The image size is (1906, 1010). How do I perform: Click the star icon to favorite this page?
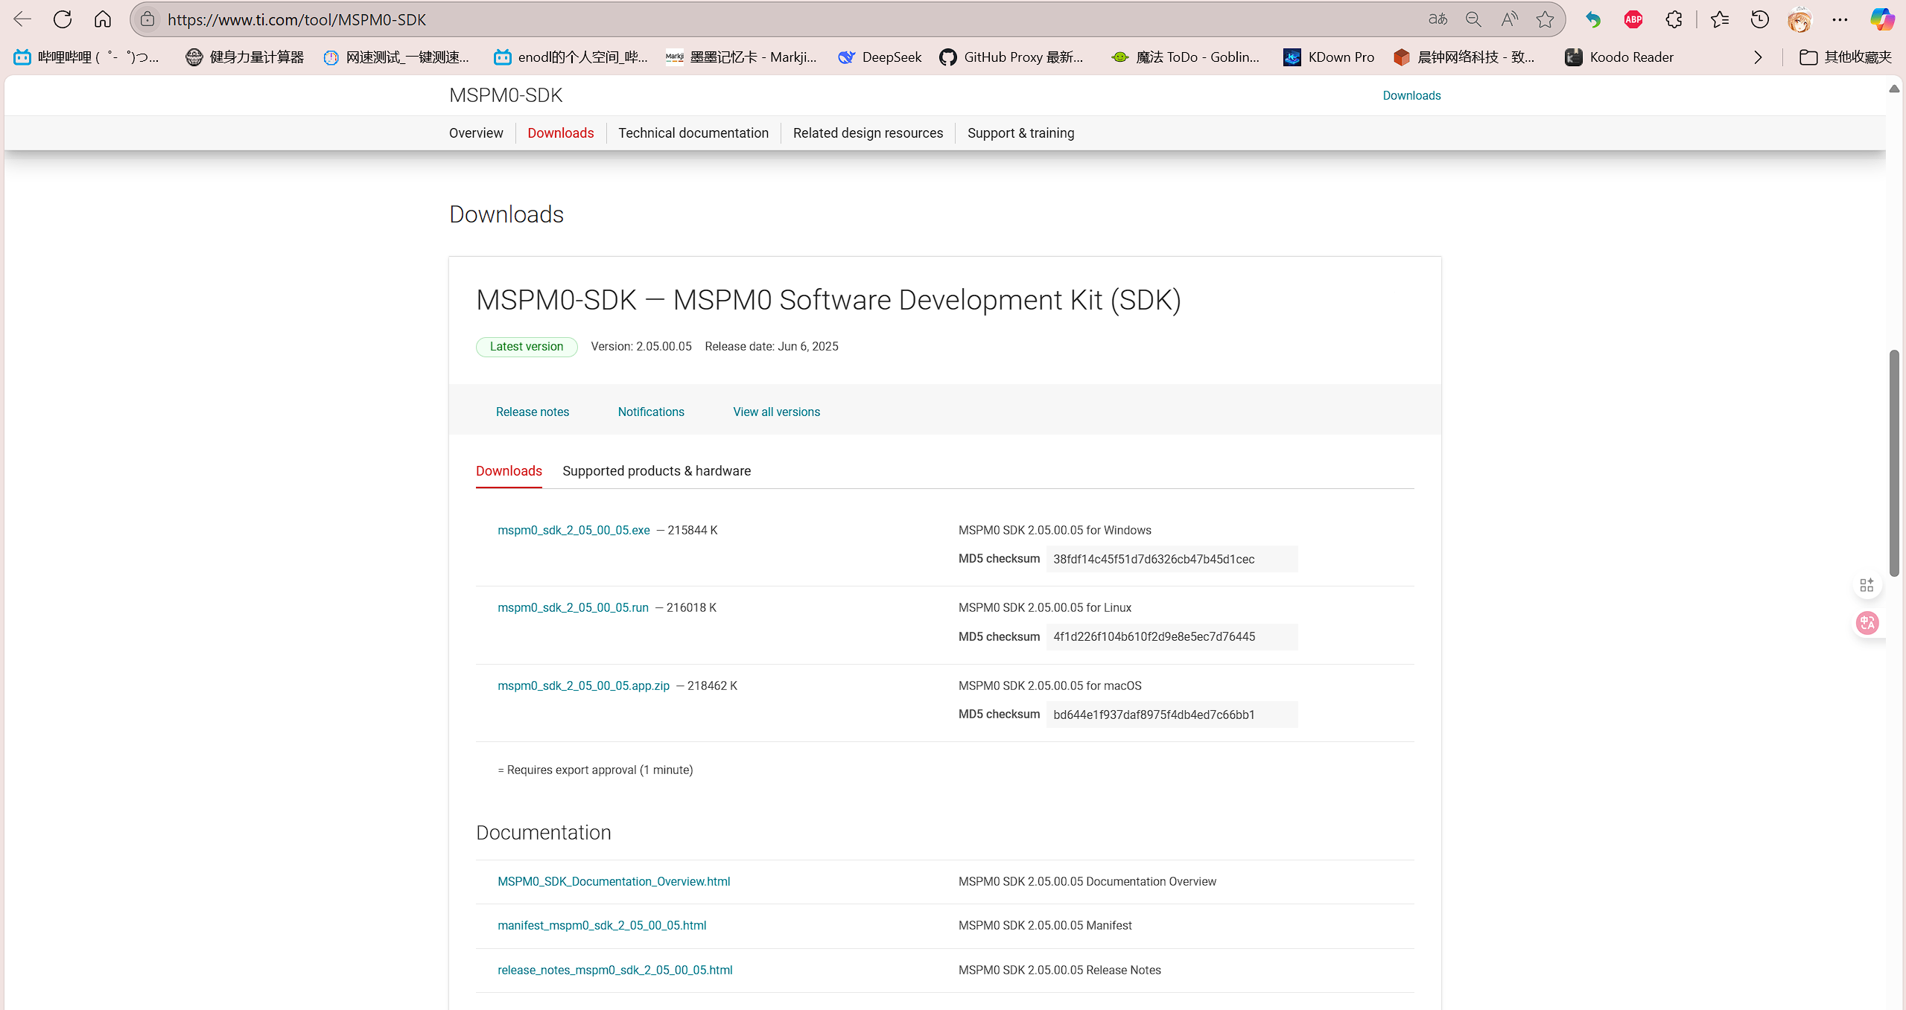tap(1545, 19)
